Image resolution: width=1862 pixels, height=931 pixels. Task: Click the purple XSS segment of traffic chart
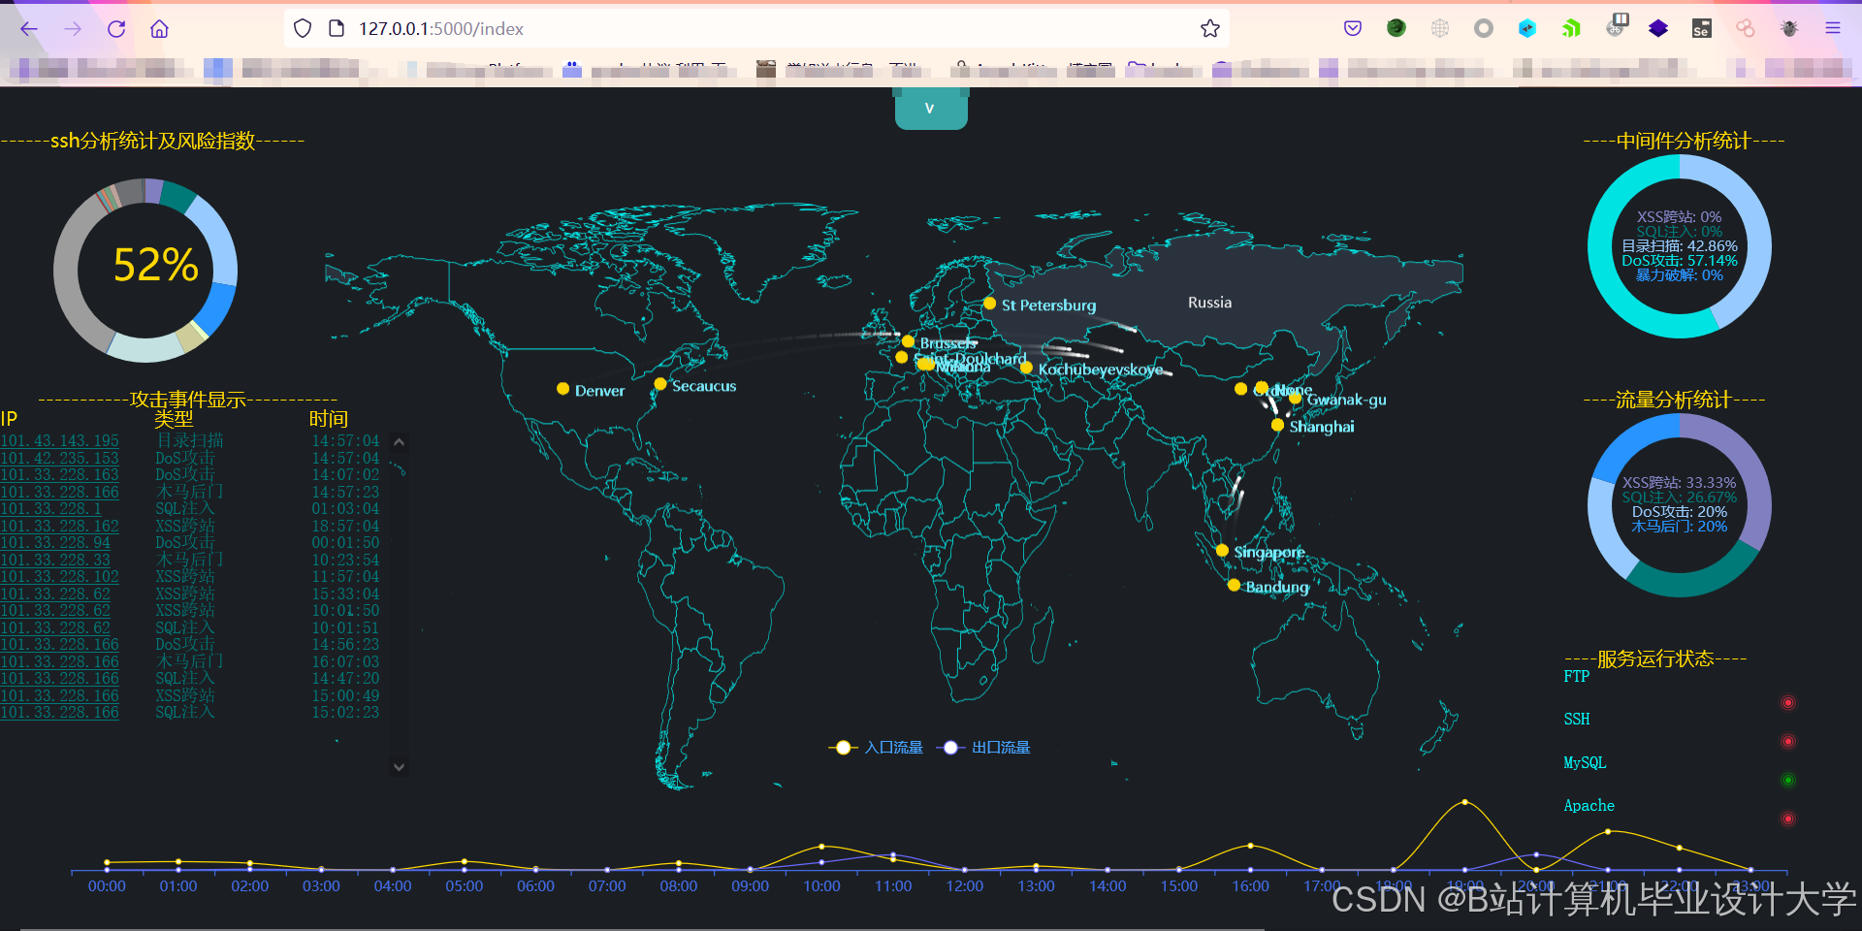1750,470
